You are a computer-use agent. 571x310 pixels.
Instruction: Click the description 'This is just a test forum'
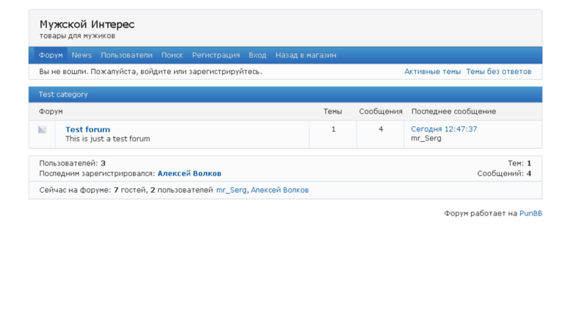pos(108,139)
